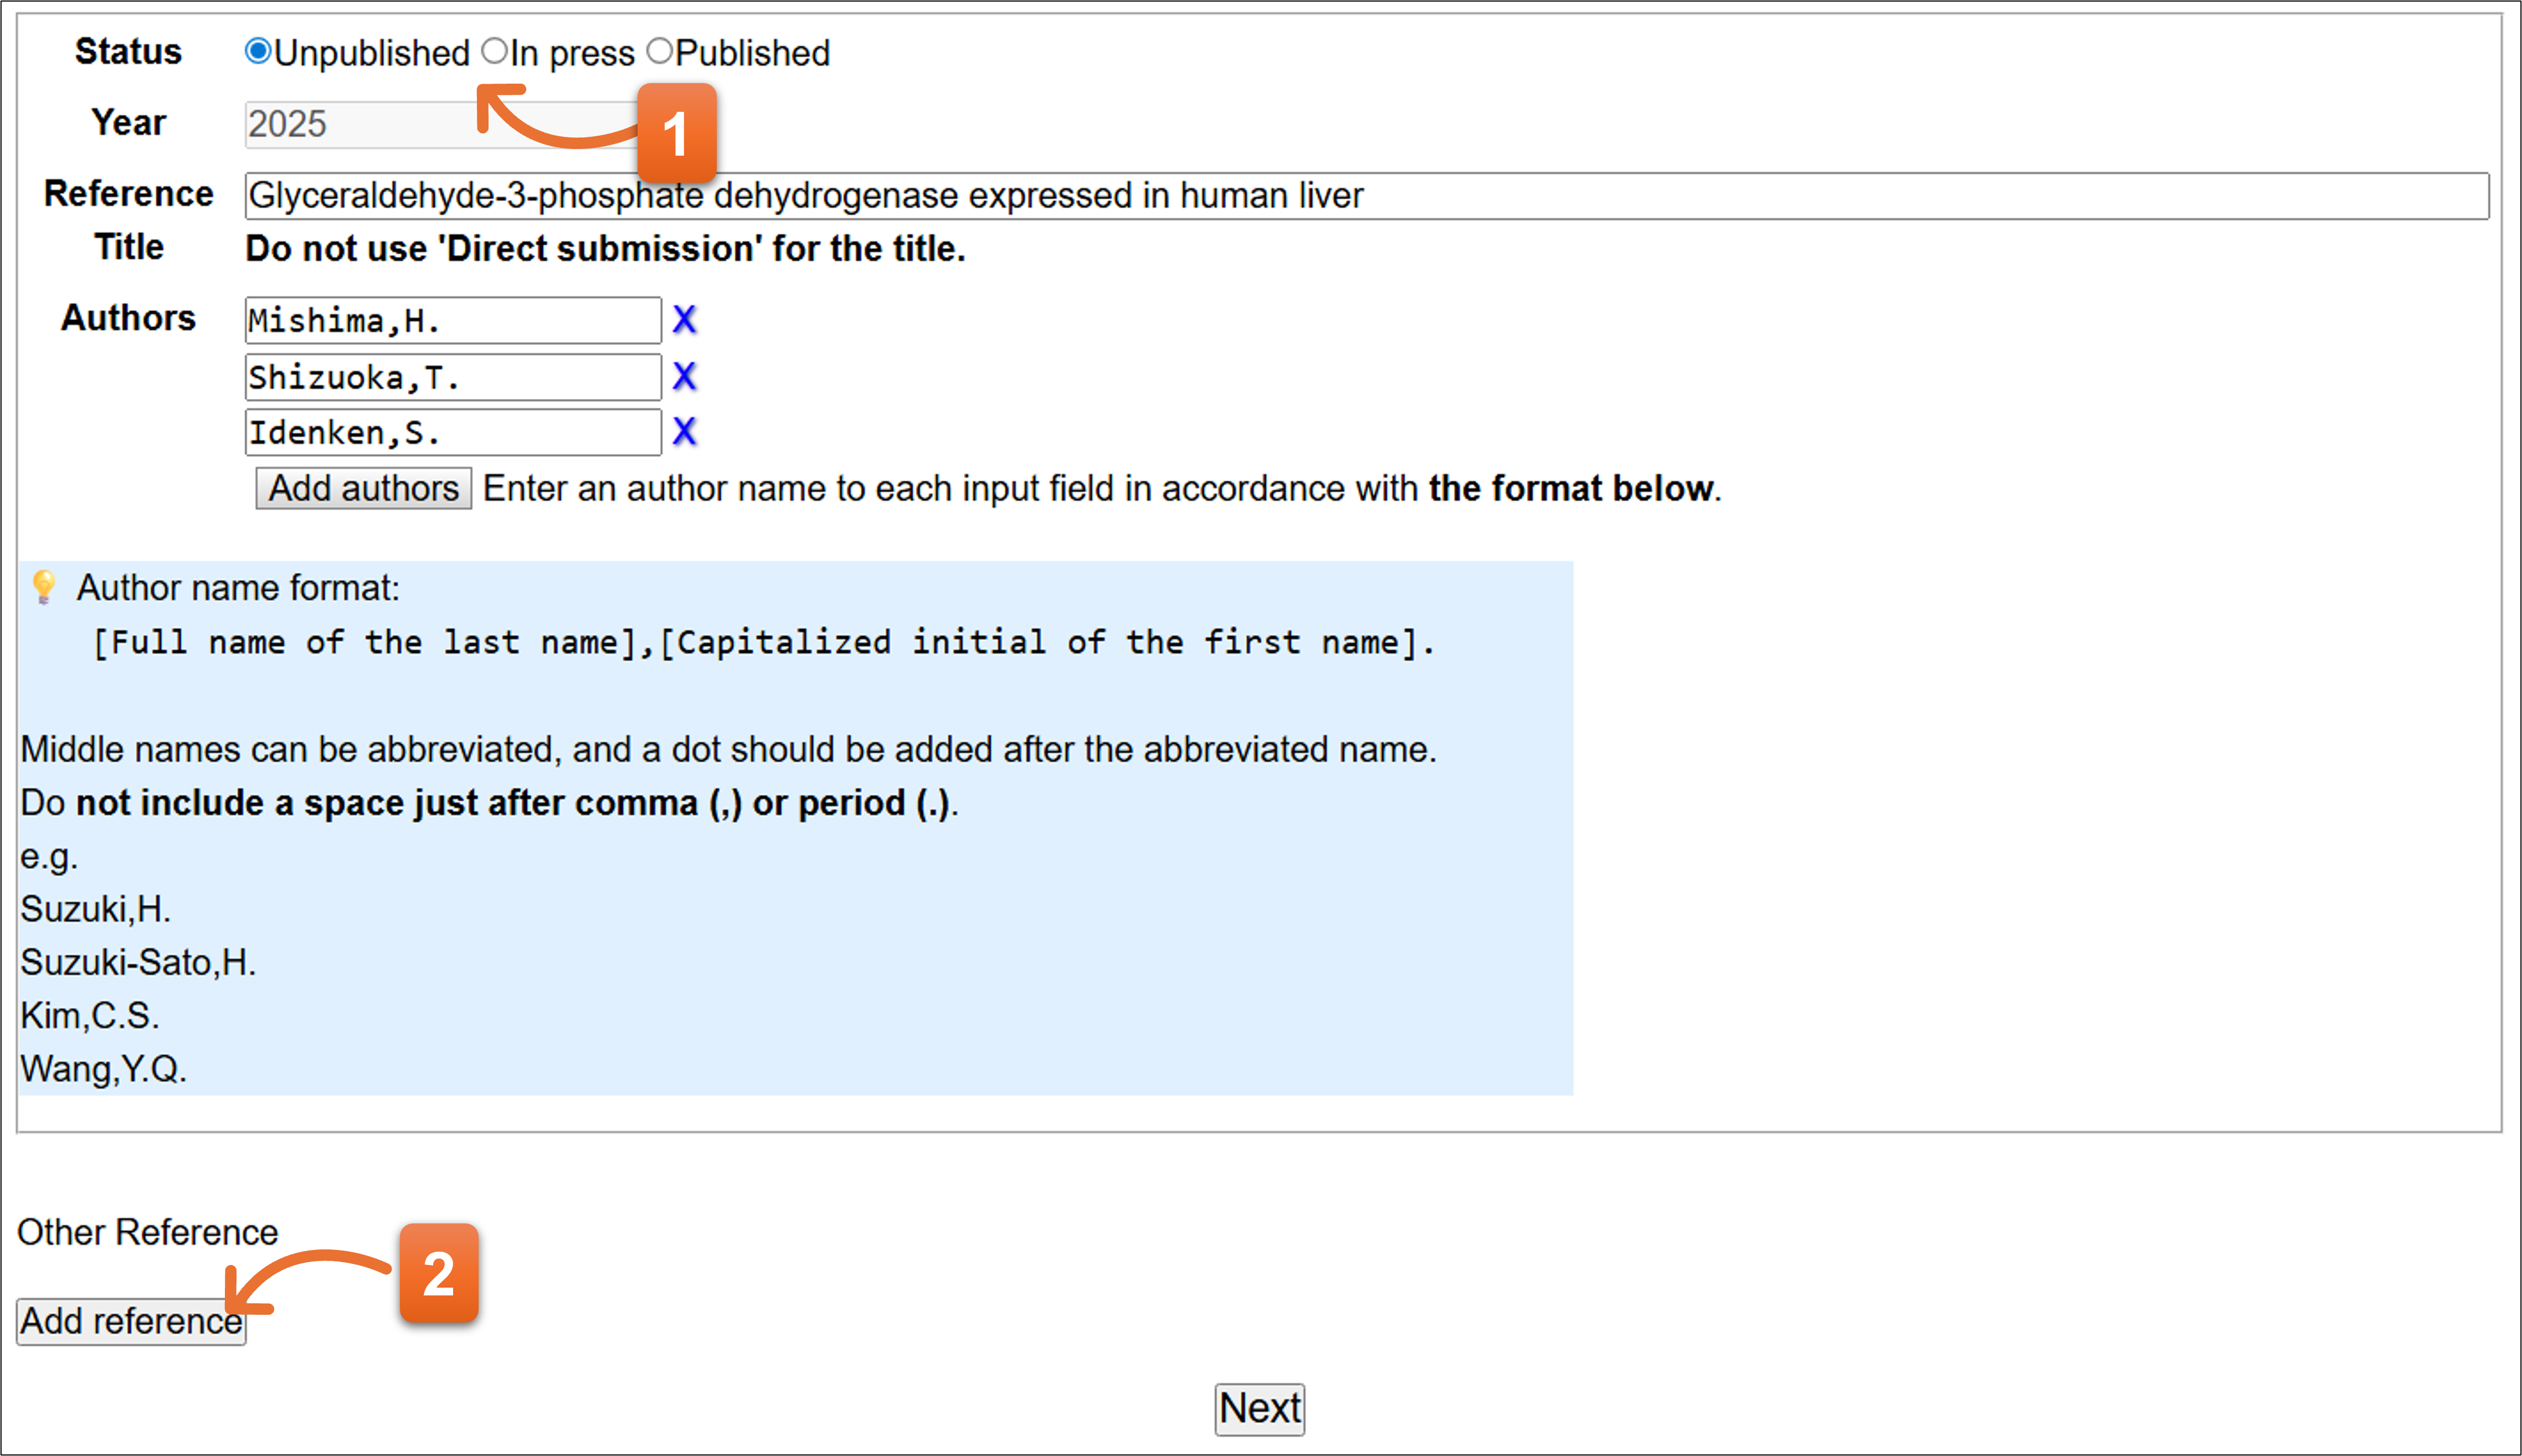Image resolution: width=2522 pixels, height=1456 pixels.
Task: Choose the In press status option
Action: [495, 51]
